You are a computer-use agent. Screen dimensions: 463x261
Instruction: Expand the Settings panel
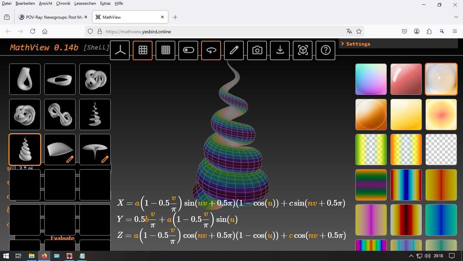(x=358, y=44)
